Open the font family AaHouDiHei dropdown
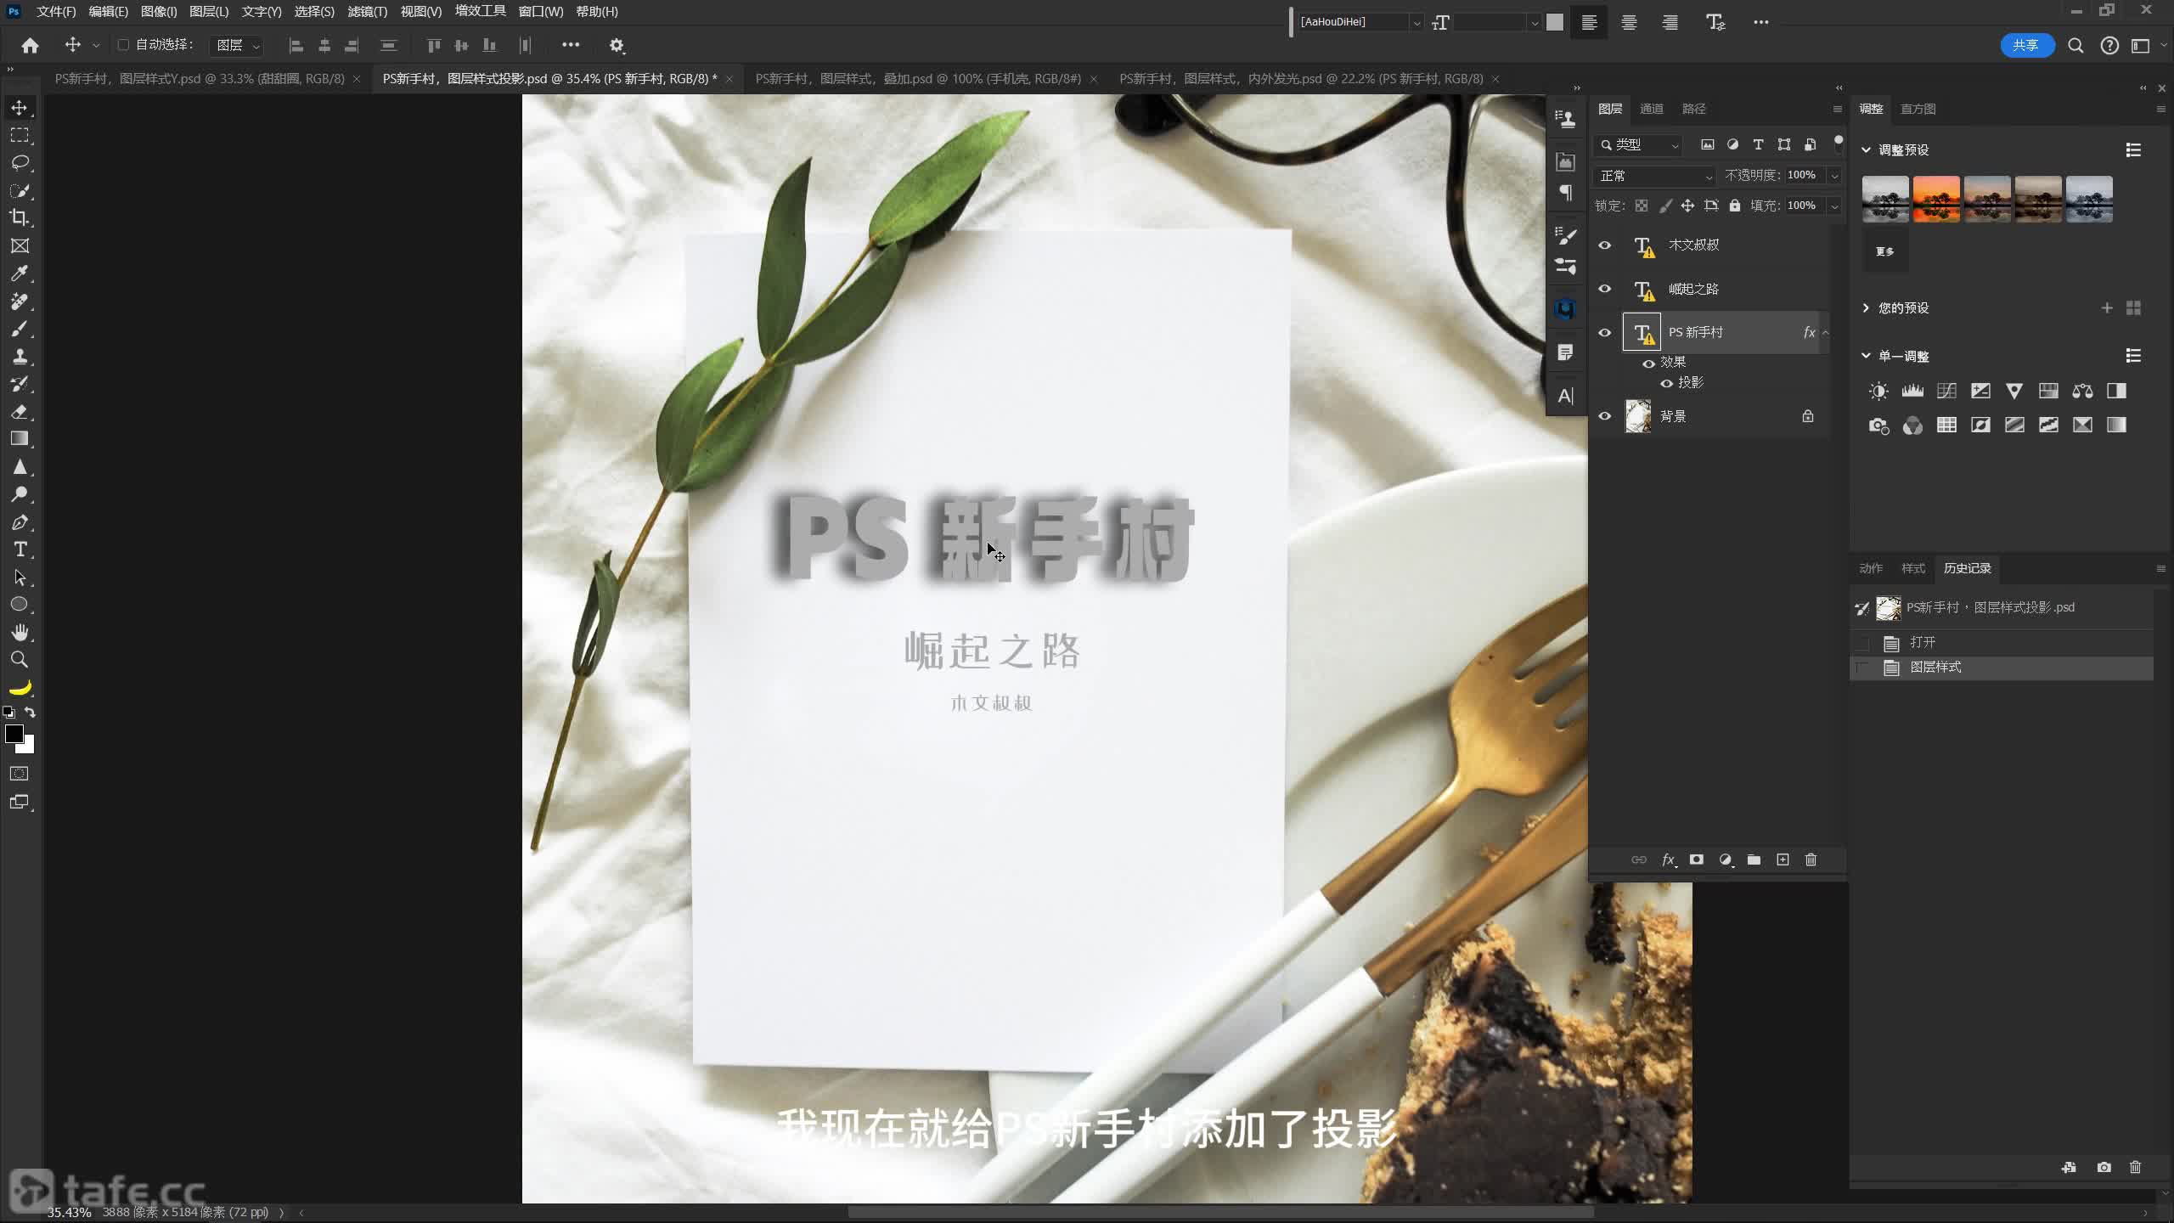This screenshot has height=1223, width=2174. coord(1416,23)
